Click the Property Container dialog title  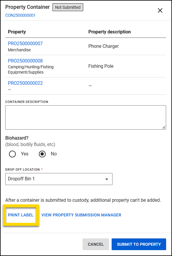[27, 7]
